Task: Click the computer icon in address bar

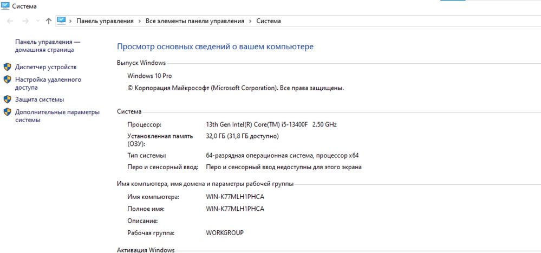Action: pyautogui.click(x=61, y=21)
